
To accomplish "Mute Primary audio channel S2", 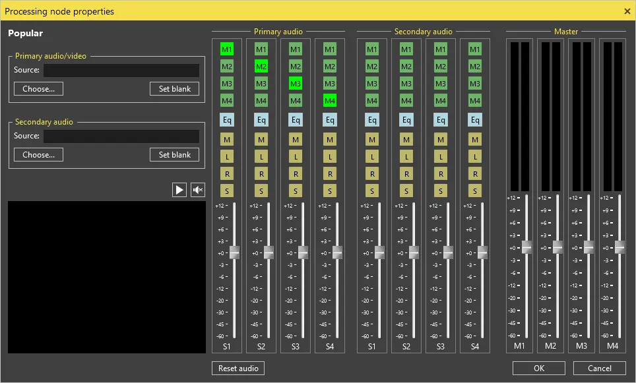I will click(x=261, y=139).
